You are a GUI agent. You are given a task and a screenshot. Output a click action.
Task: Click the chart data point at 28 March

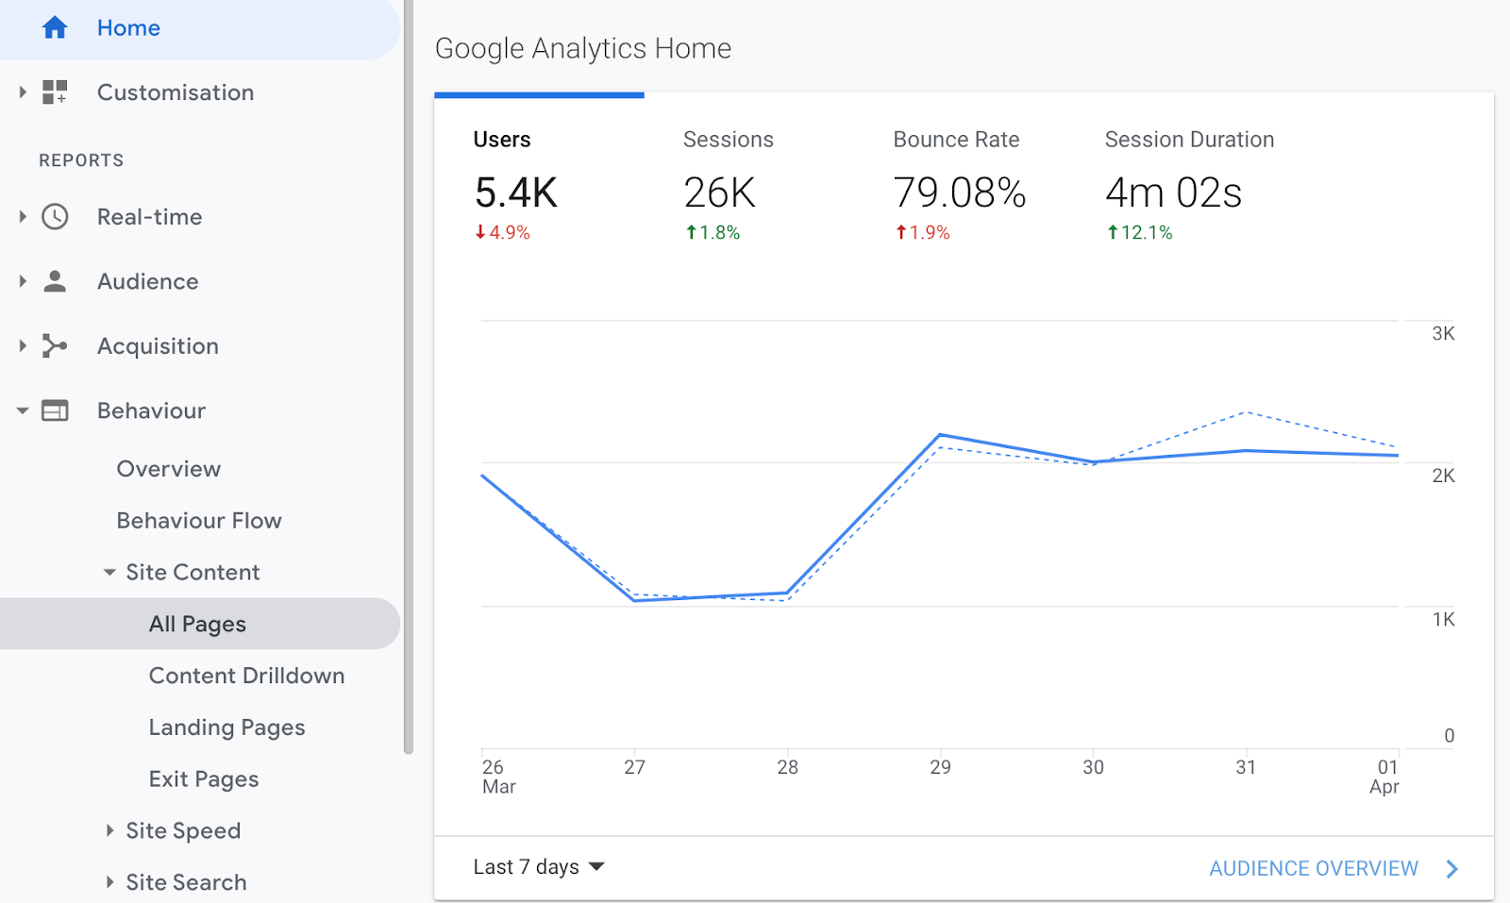point(787,594)
